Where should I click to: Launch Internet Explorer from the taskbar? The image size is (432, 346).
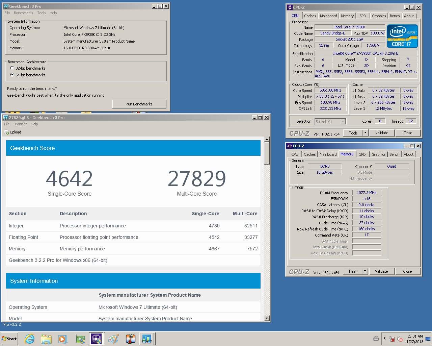coord(30,339)
